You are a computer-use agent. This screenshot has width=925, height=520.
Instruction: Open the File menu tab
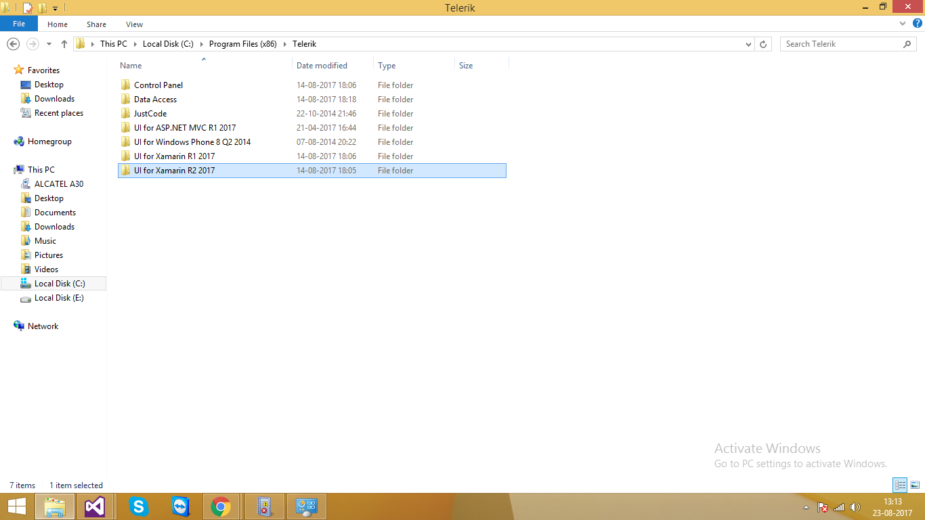[x=19, y=24]
